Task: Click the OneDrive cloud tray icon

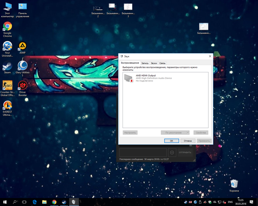Action: [x=215, y=202]
